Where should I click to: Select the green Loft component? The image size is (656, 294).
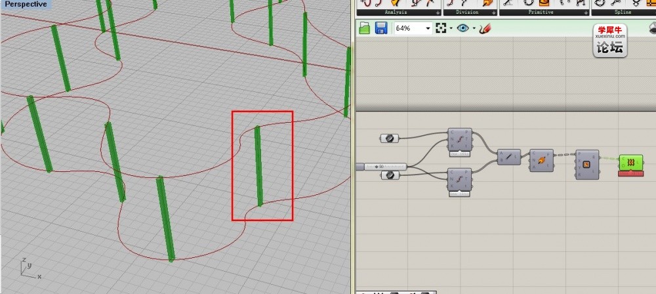(x=630, y=163)
